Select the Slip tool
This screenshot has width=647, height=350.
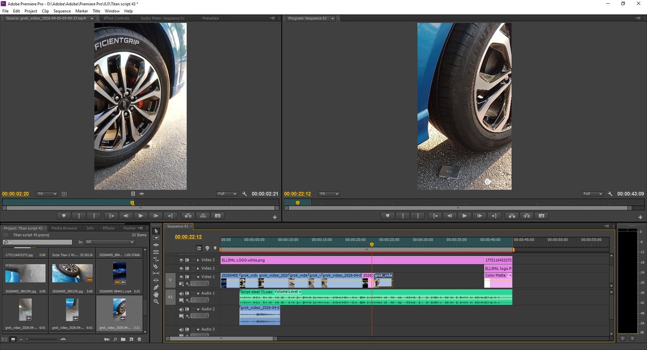156,273
